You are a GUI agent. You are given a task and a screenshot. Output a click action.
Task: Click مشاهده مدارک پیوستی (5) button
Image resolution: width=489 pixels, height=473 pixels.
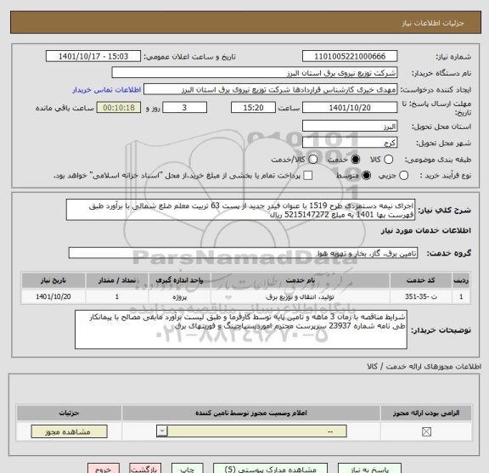(270, 468)
